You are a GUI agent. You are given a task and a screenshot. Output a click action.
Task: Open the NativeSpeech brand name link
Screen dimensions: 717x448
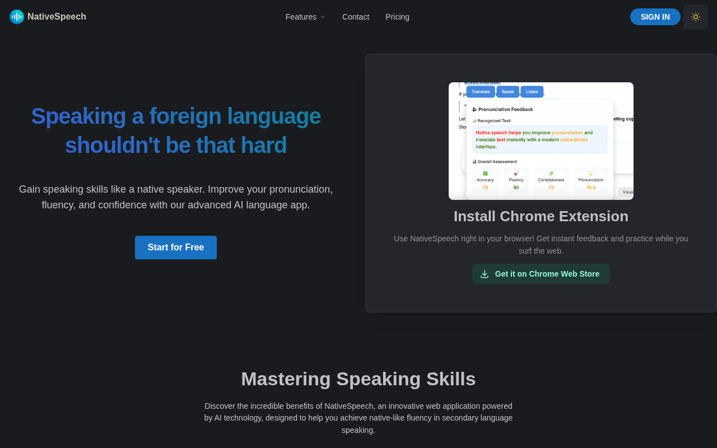(x=57, y=17)
